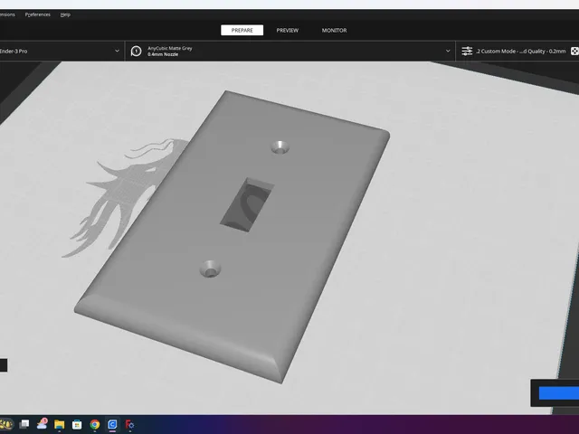Click the print settings sliders icon
Image resolution: width=579 pixels, height=434 pixels.
coord(467,51)
